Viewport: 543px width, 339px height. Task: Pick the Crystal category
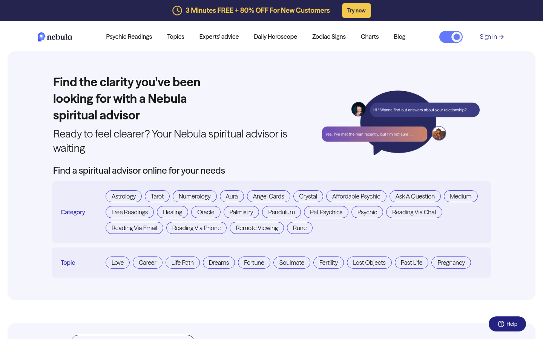click(x=308, y=196)
